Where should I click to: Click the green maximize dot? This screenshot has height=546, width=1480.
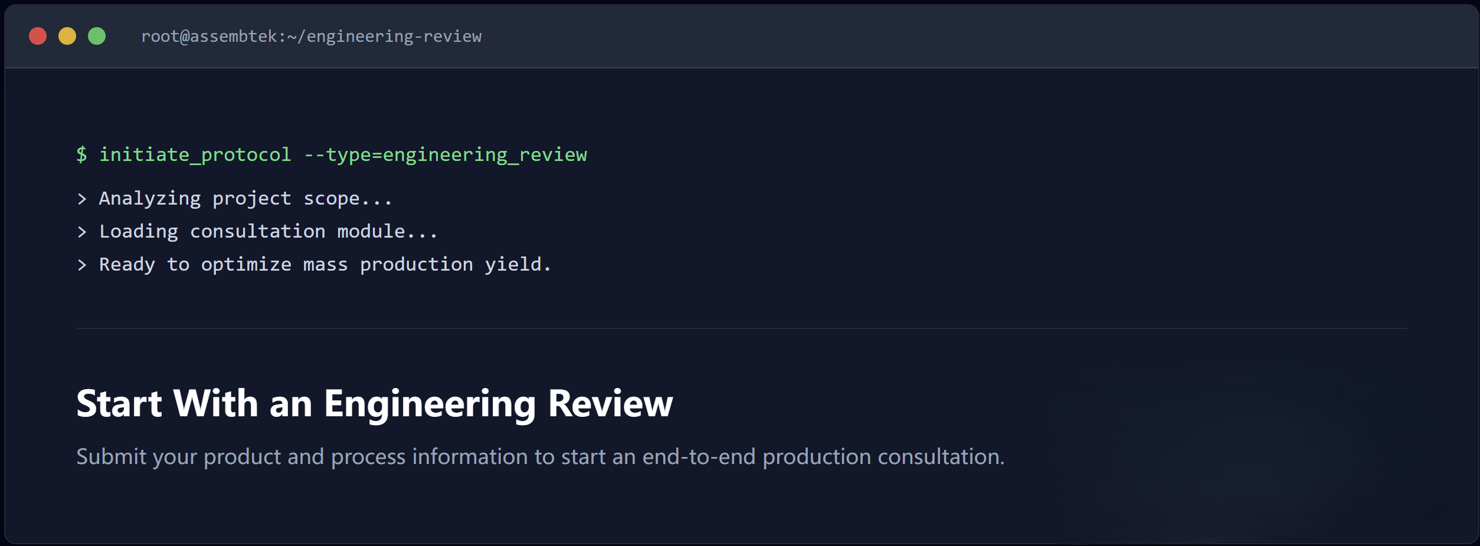97,37
